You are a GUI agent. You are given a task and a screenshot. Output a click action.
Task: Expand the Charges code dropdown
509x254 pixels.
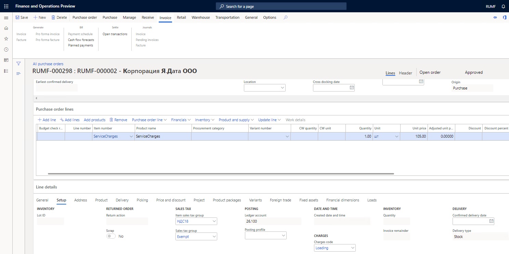coord(353,248)
